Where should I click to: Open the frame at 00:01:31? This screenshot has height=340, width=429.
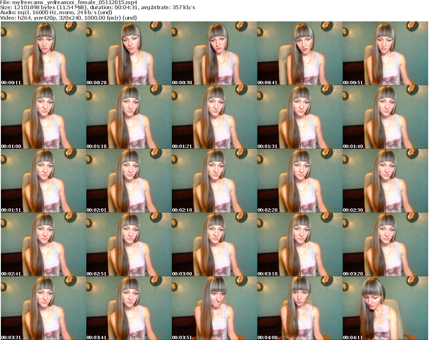coord(300,117)
